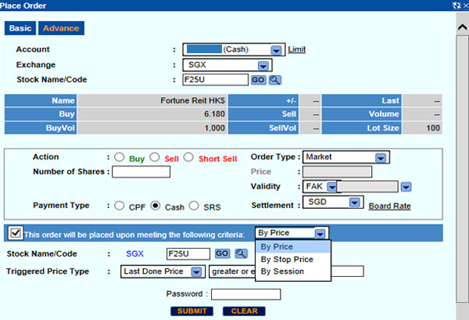Click the GO button next to top stock code
The image size is (469, 320).
click(258, 80)
